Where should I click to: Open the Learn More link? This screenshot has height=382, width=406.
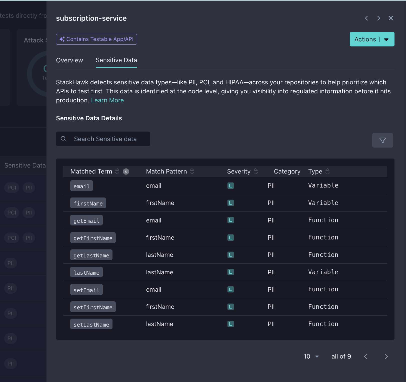click(x=107, y=100)
